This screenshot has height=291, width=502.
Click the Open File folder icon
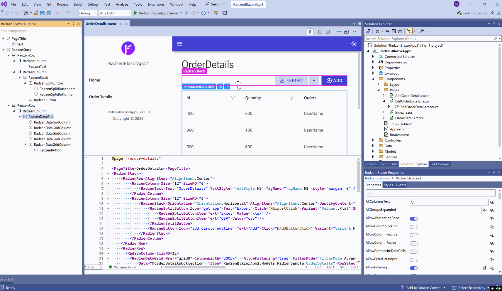coord(36,13)
